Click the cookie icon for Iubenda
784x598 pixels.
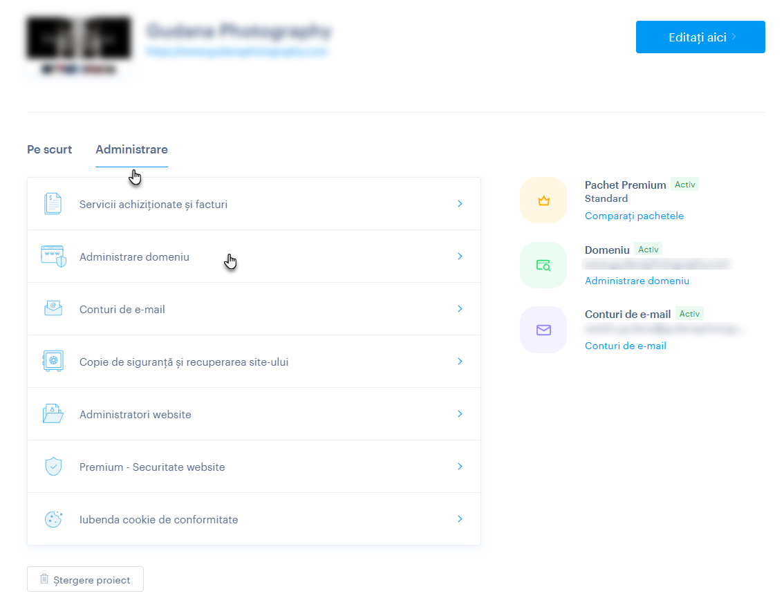pyautogui.click(x=53, y=519)
